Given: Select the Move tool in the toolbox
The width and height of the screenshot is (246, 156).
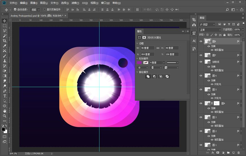Looking at the screenshot, I should coord(5,21).
